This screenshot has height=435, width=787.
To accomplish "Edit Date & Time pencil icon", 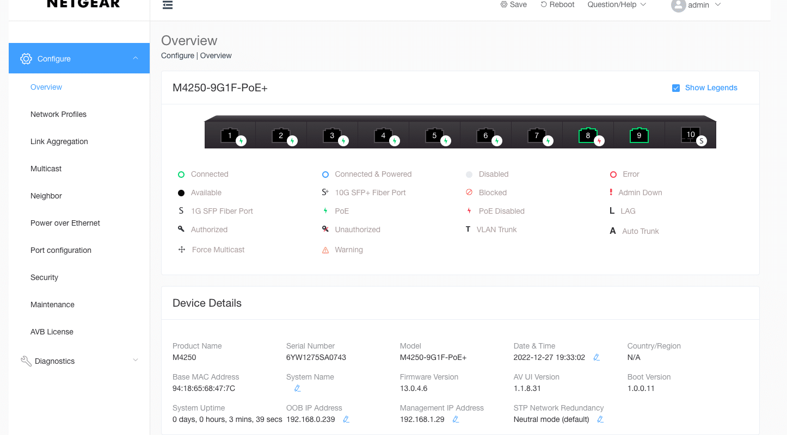I will tap(597, 357).
